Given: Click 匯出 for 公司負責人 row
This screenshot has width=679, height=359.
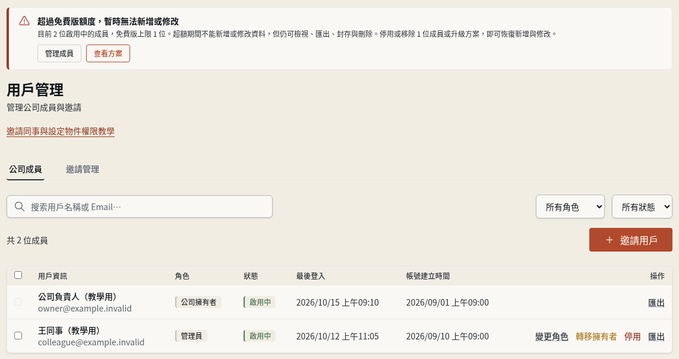Looking at the screenshot, I should (656, 303).
